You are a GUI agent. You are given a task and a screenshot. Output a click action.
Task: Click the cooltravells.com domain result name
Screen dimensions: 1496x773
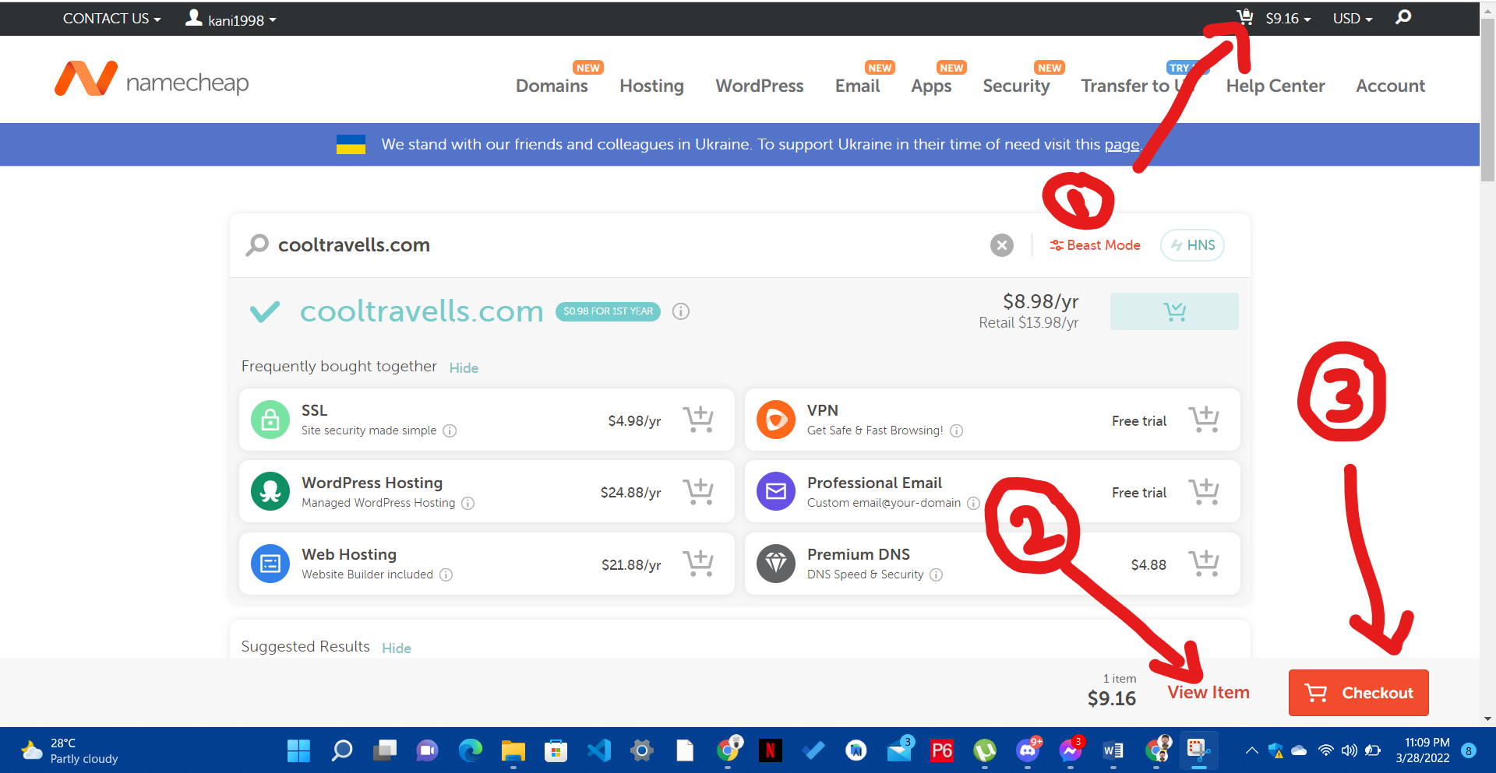(x=422, y=311)
